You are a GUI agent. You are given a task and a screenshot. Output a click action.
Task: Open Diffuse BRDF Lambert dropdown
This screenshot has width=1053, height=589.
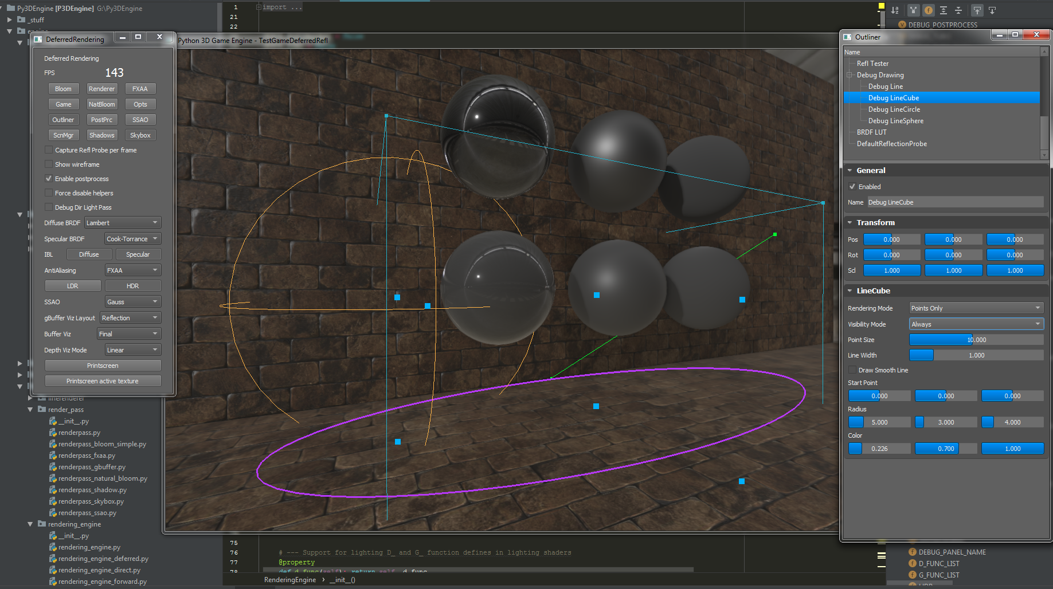[x=123, y=222]
